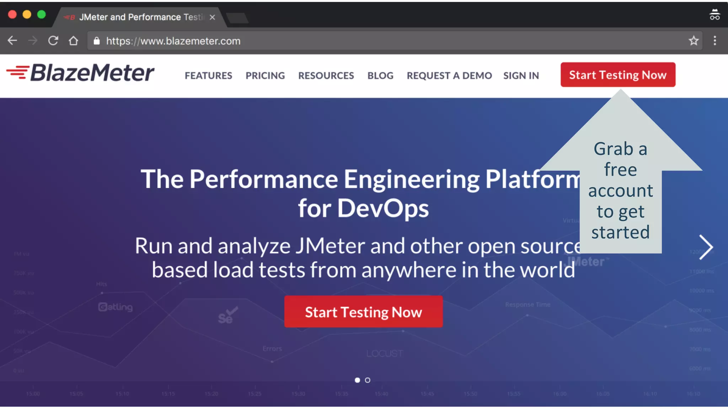Open the FEATURES menu item

tap(208, 76)
